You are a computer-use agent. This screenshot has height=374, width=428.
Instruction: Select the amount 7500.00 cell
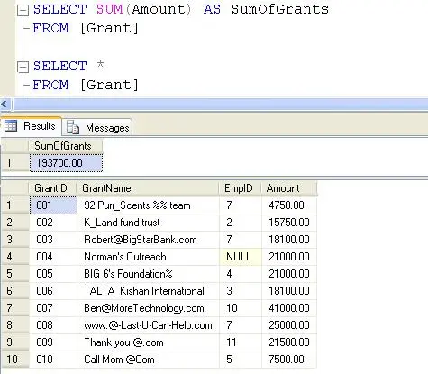289,360
